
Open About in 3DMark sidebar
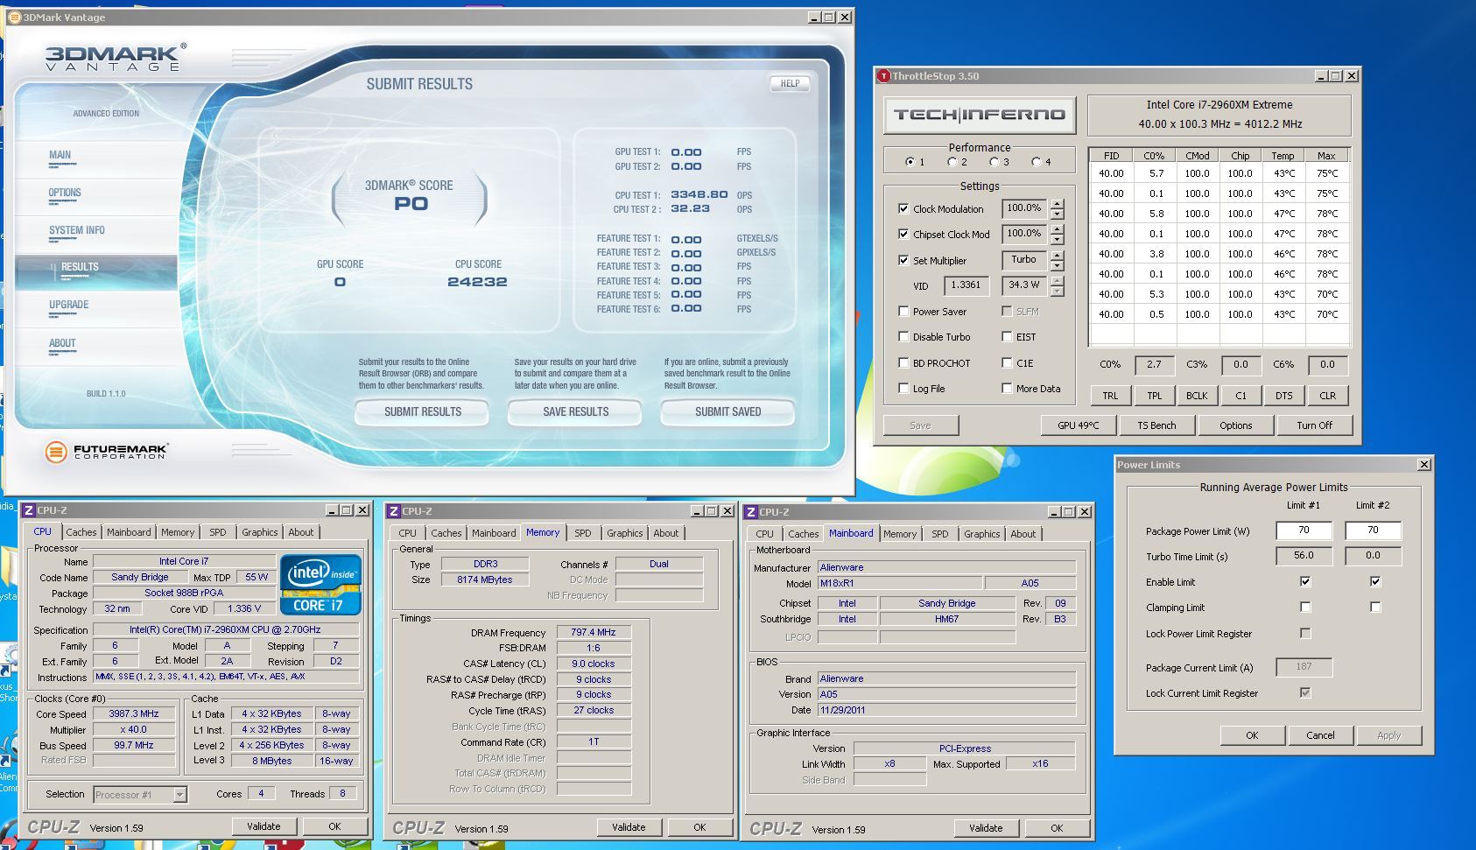[62, 343]
